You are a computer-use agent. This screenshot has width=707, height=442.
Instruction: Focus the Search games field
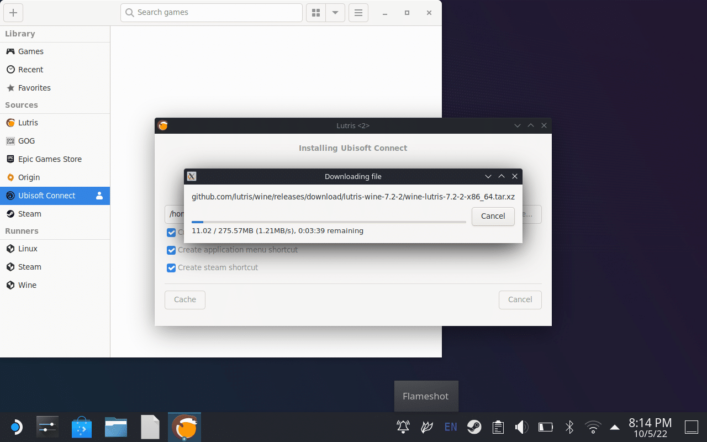pos(212,13)
